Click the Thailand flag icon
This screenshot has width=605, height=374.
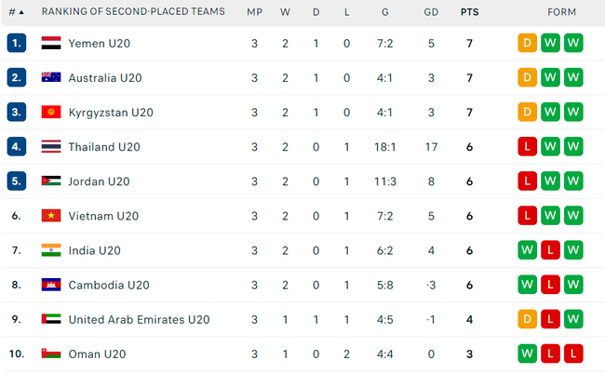point(51,147)
